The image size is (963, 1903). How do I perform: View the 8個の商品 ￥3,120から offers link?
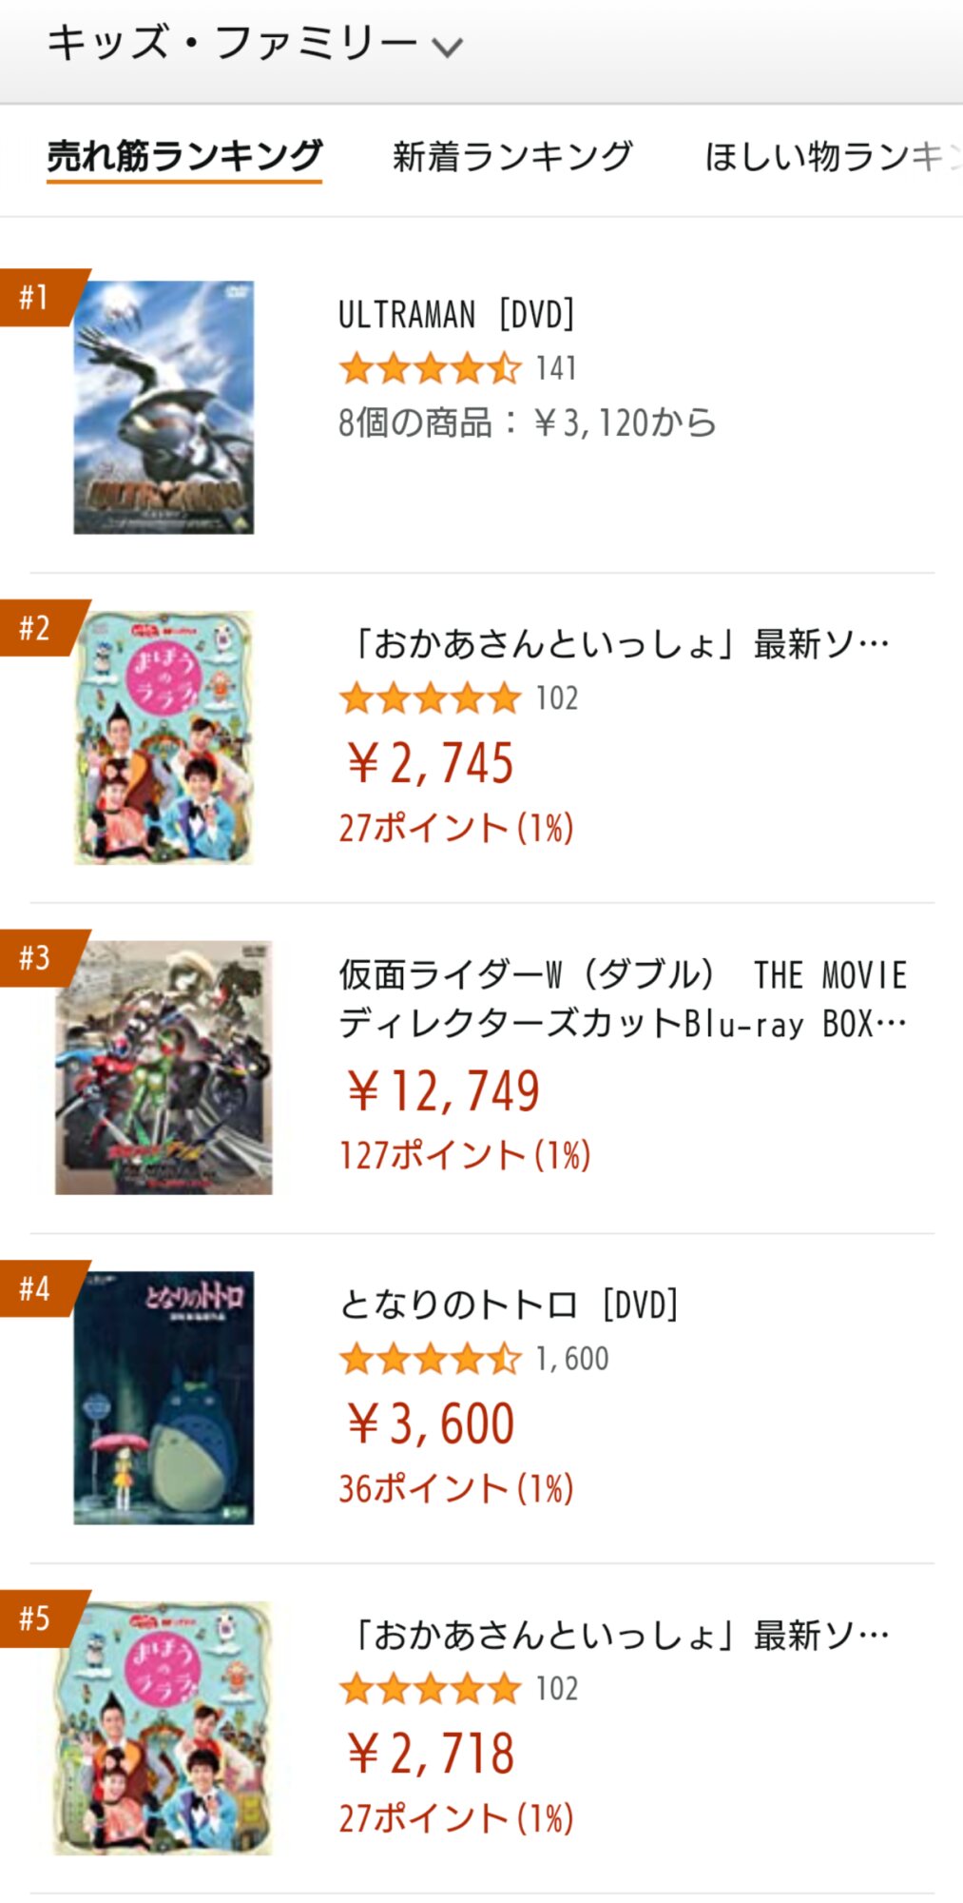coord(527,422)
